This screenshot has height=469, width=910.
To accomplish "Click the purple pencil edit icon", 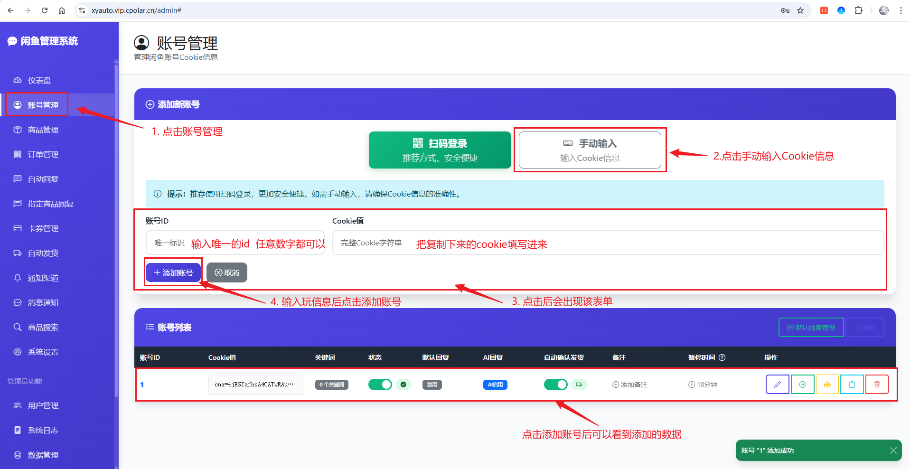I will (x=777, y=385).
